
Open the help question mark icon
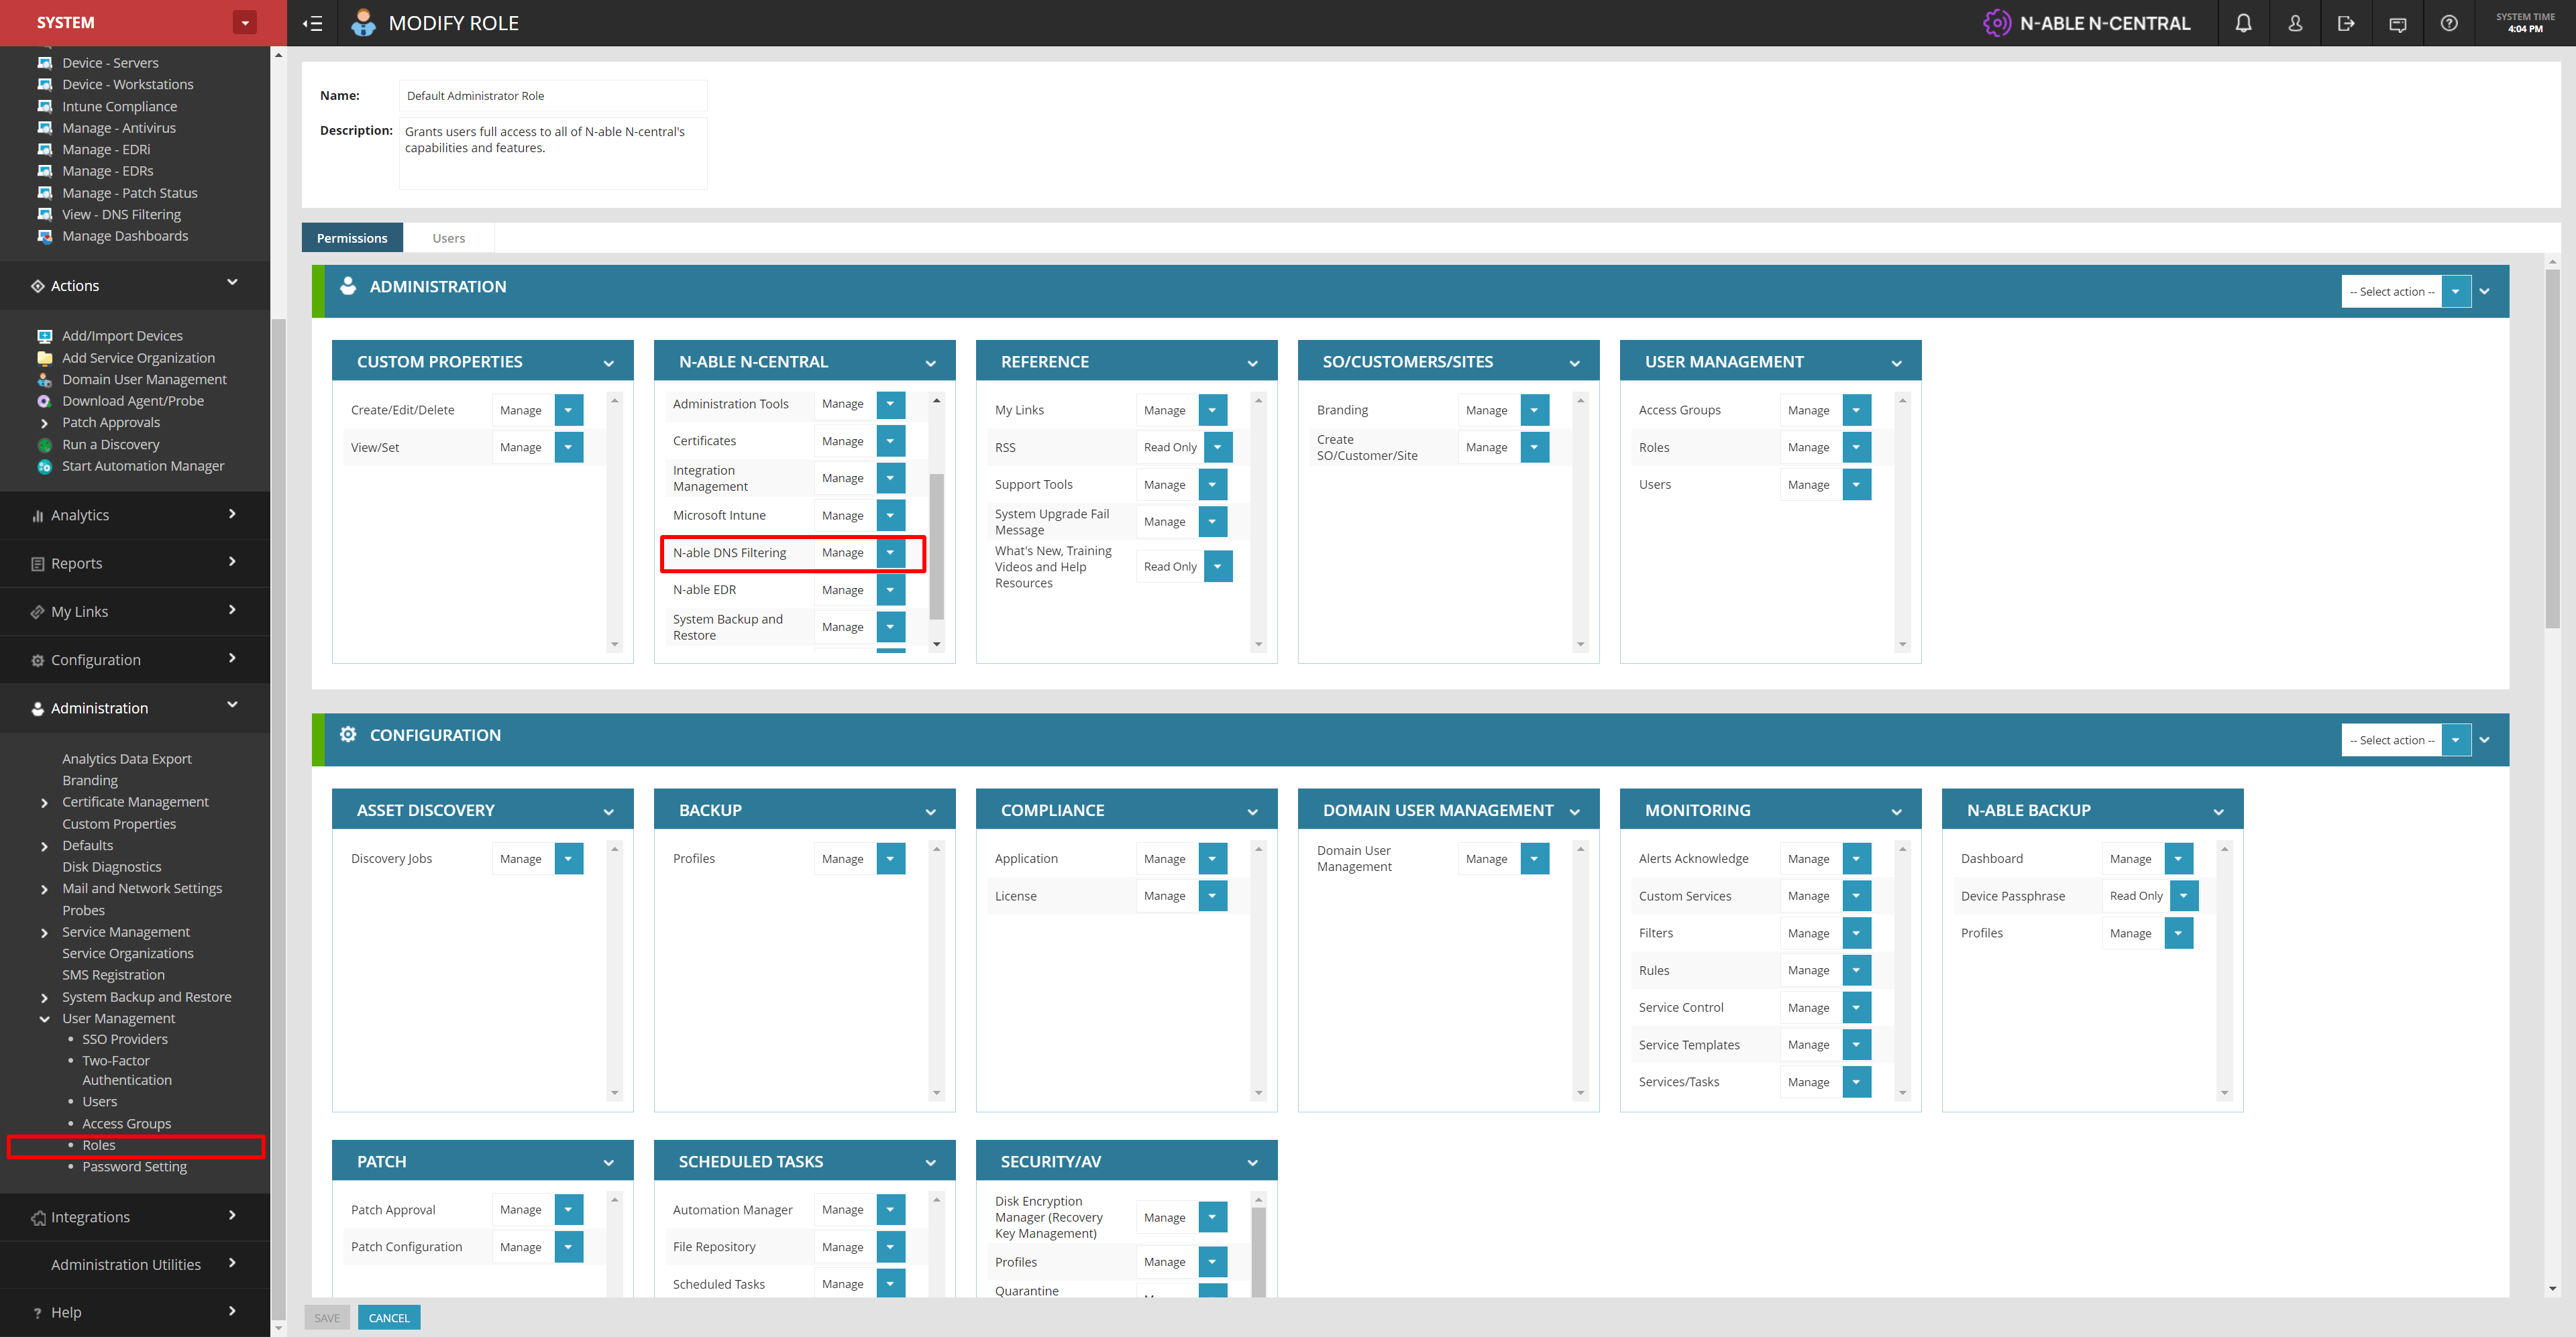2449,23
